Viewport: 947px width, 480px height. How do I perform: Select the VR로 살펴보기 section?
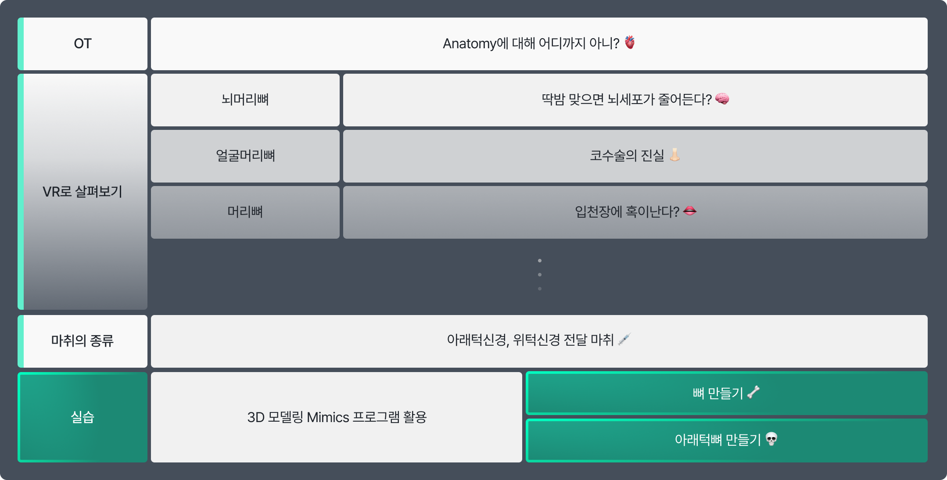[83, 192]
